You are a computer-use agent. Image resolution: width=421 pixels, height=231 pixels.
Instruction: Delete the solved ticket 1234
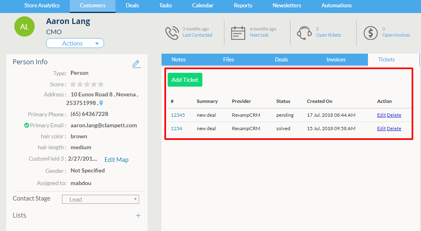coord(394,129)
